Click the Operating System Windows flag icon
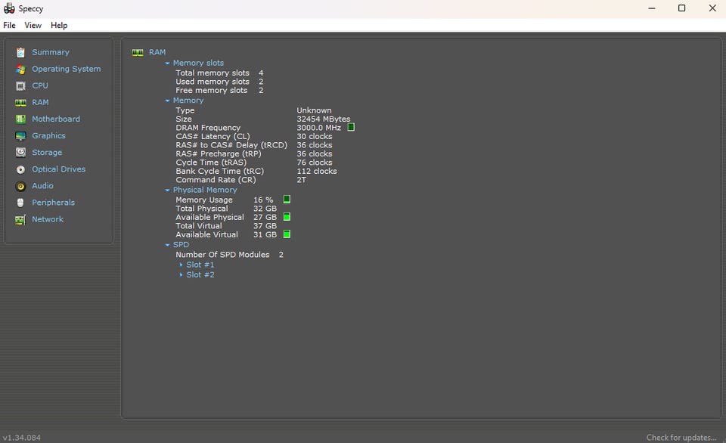The image size is (726, 443). [20, 69]
